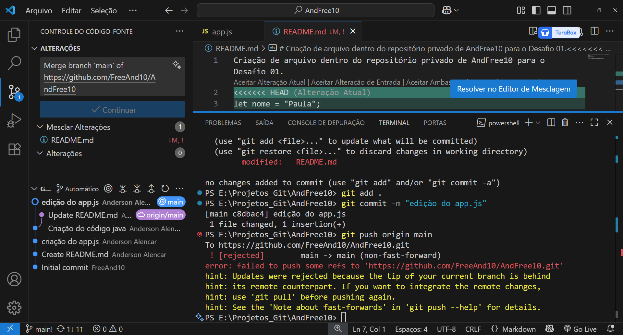The height and width of the screenshot is (335, 623).
Task: Open notifications bell in status bar
Action: coord(611,329)
